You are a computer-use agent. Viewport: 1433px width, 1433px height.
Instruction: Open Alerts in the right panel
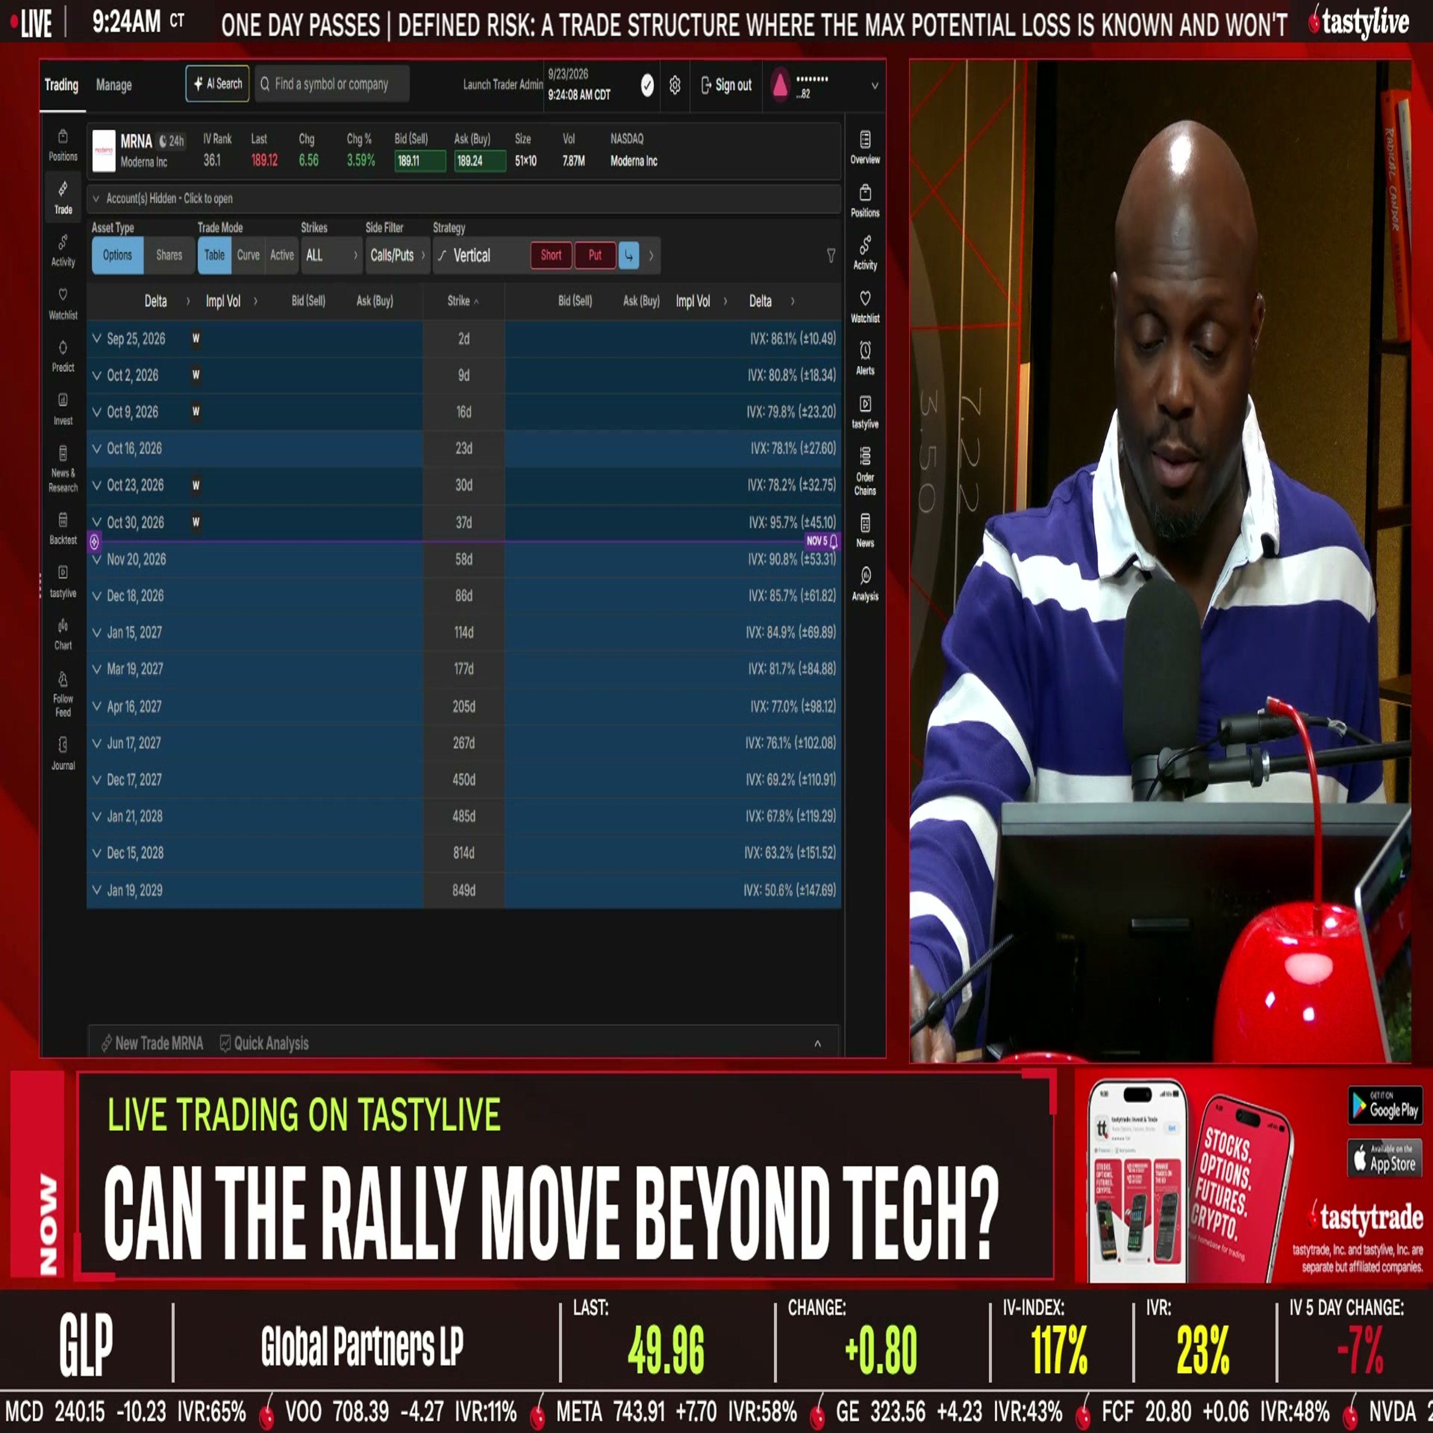click(x=865, y=359)
